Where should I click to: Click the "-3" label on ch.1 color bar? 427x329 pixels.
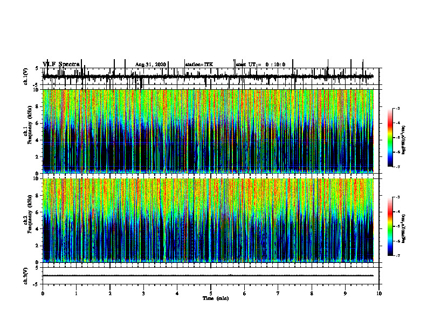pos(398,108)
